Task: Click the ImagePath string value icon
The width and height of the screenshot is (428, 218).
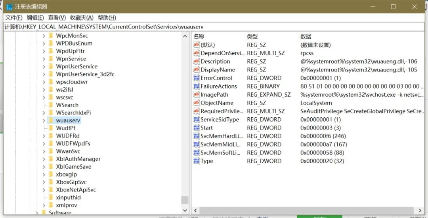Action: click(x=196, y=95)
